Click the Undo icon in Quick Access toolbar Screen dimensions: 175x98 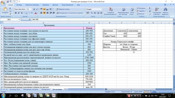tap(10, 2)
